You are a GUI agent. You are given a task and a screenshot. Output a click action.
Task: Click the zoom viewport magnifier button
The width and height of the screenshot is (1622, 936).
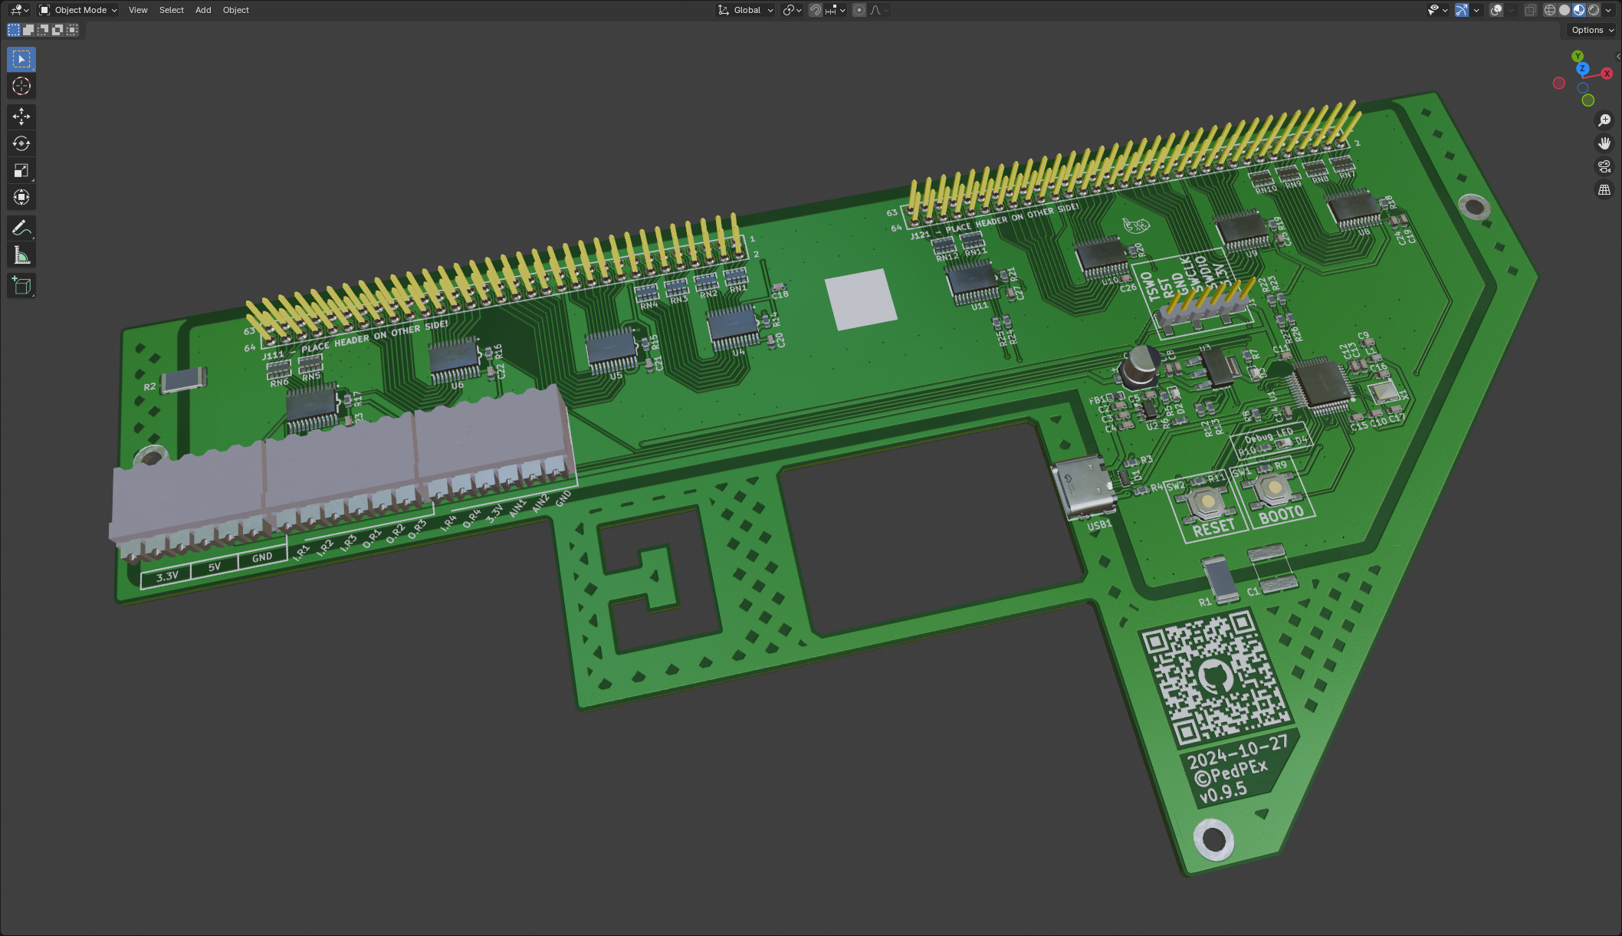[1604, 120]
